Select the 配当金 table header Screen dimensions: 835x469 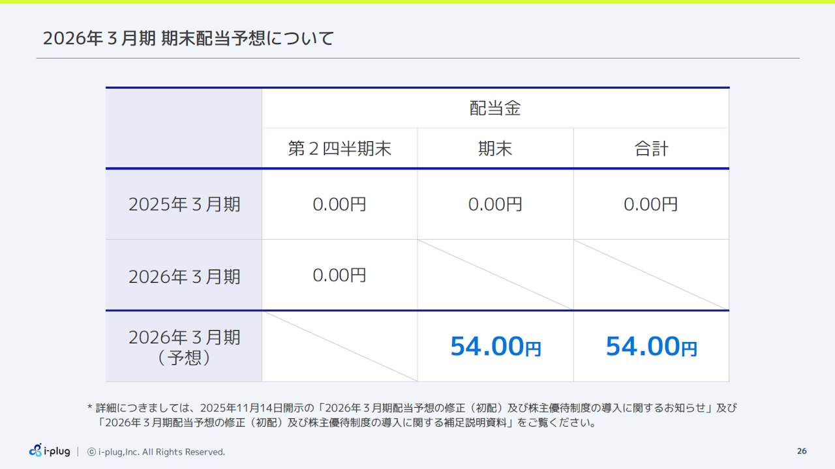pos(495,107)
